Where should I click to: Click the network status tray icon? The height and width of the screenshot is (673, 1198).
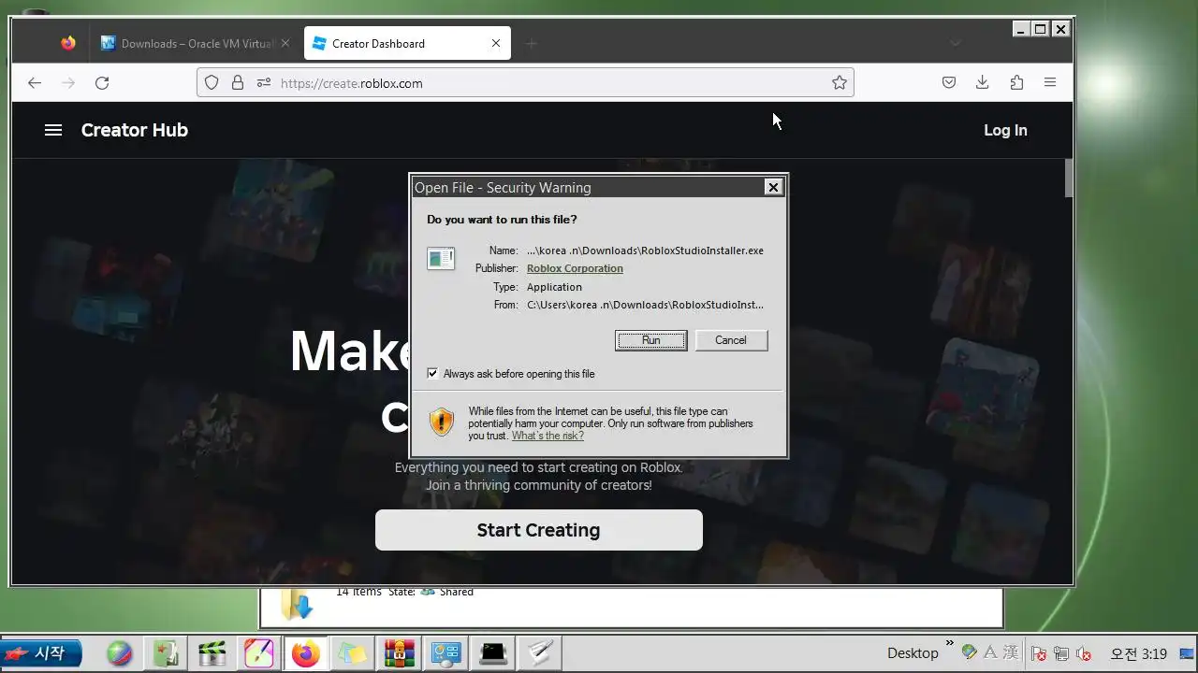(1061, 653)
